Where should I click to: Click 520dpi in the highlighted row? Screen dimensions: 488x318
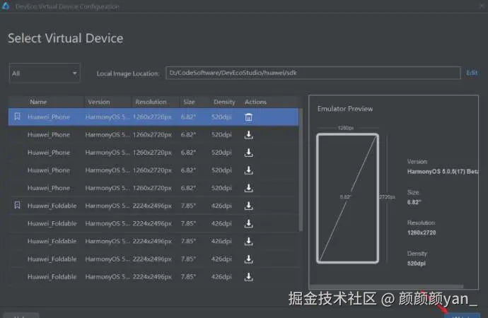tap(221, 117)
